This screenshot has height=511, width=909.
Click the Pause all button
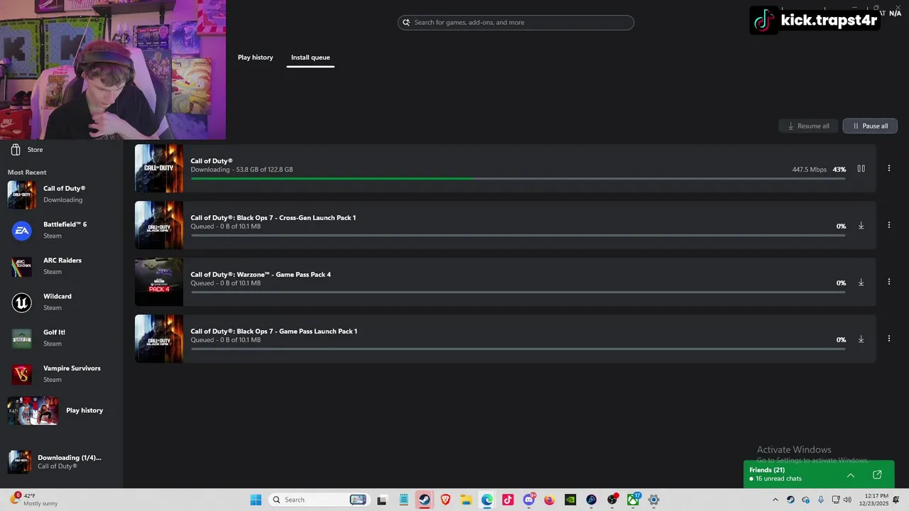coord(870,126)
